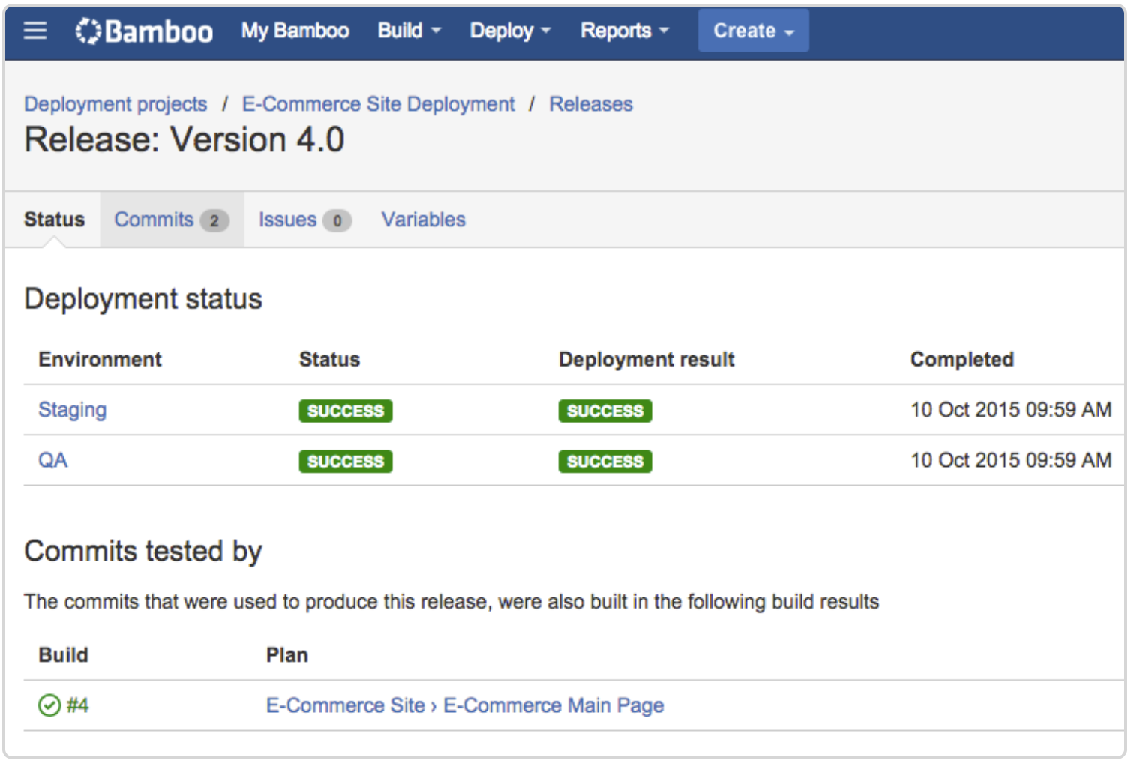Expand the Reports dropdown menu
Viewport: 1131px width, 766px height.
coord(624,31)
